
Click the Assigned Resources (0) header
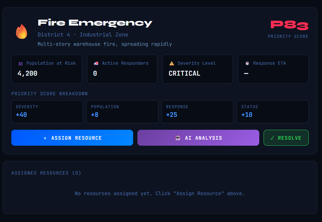click(x=46, y=173)
